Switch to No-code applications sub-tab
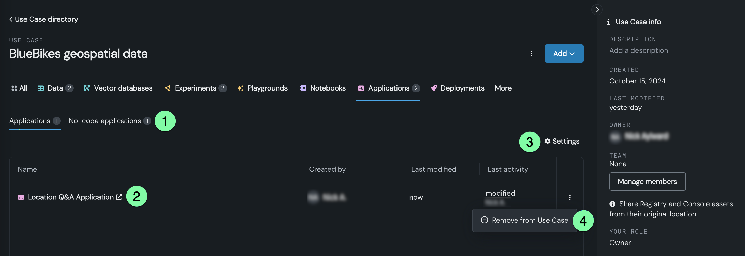The height and width of the screenshot is (256, 745). (x=105, y=121)
